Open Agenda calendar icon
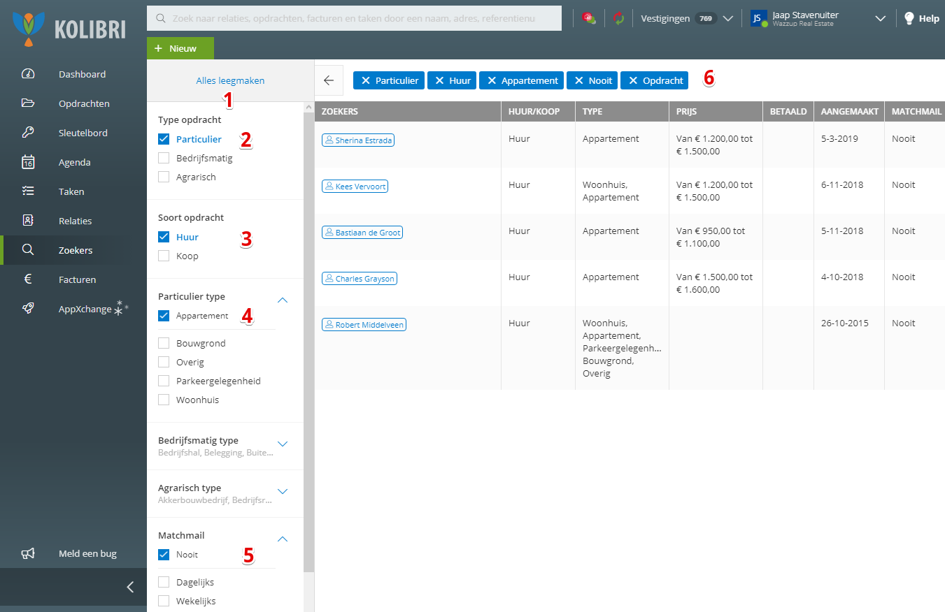 coord(28,162)
